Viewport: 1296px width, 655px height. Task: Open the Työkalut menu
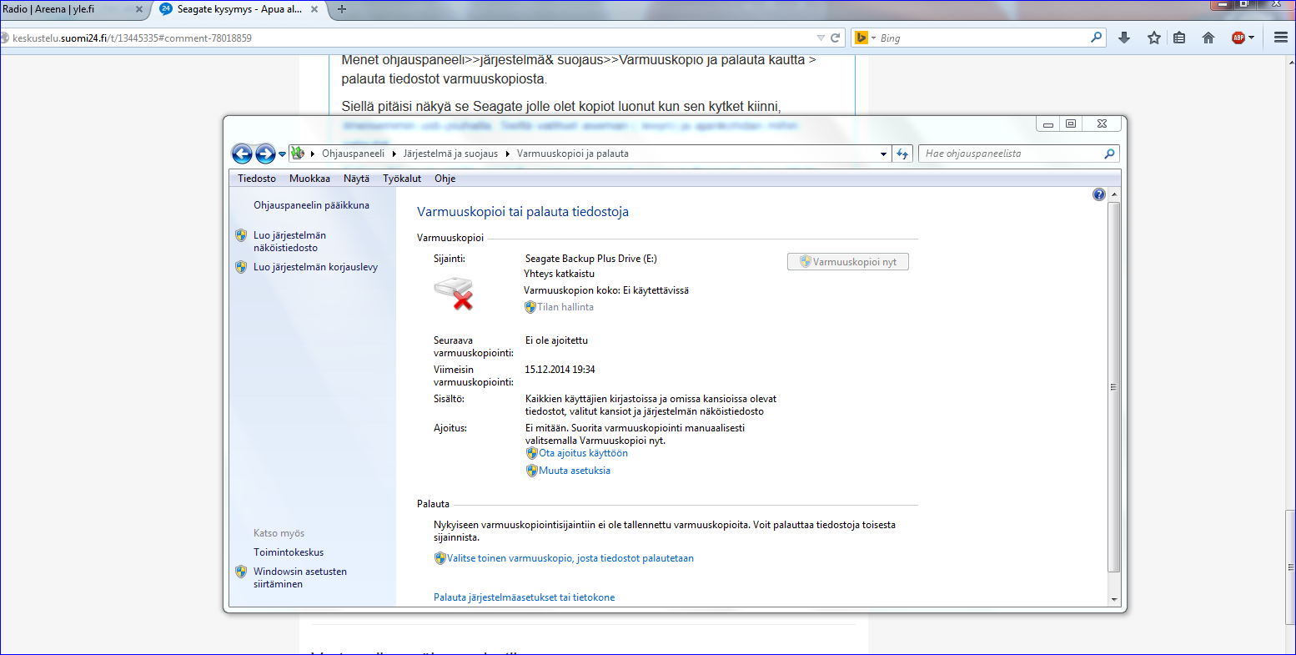[x=402, y=179]
